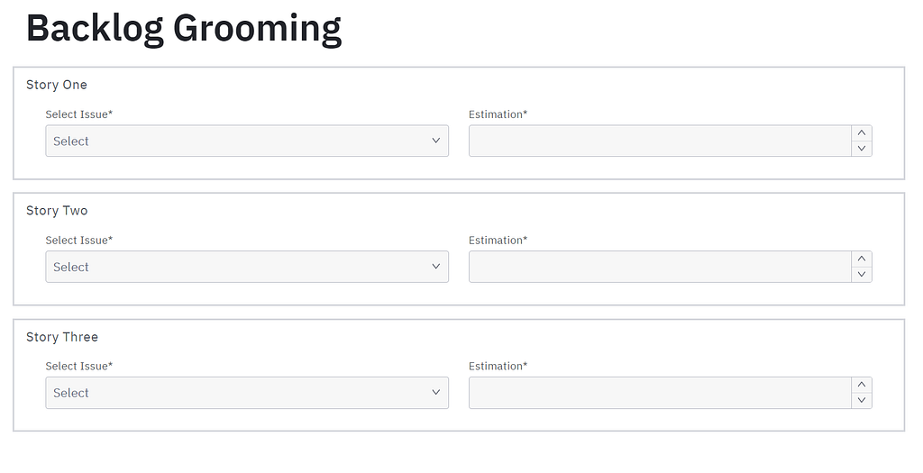Decrease the Story Three Estimation with the down arrow
Image resolution: width=923 pixels, height=473 pixels.
point(861,400)
